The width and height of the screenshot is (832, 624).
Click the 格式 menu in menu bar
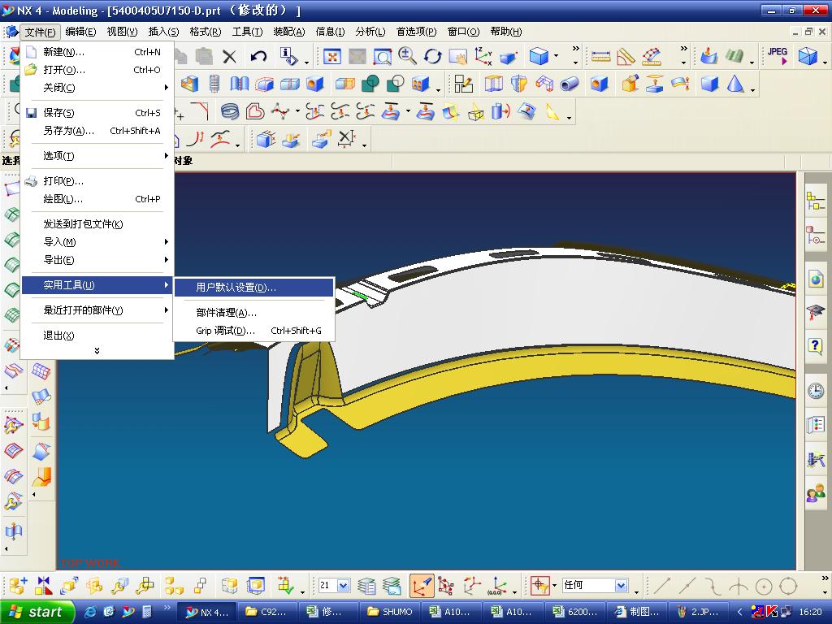point(205,32)
